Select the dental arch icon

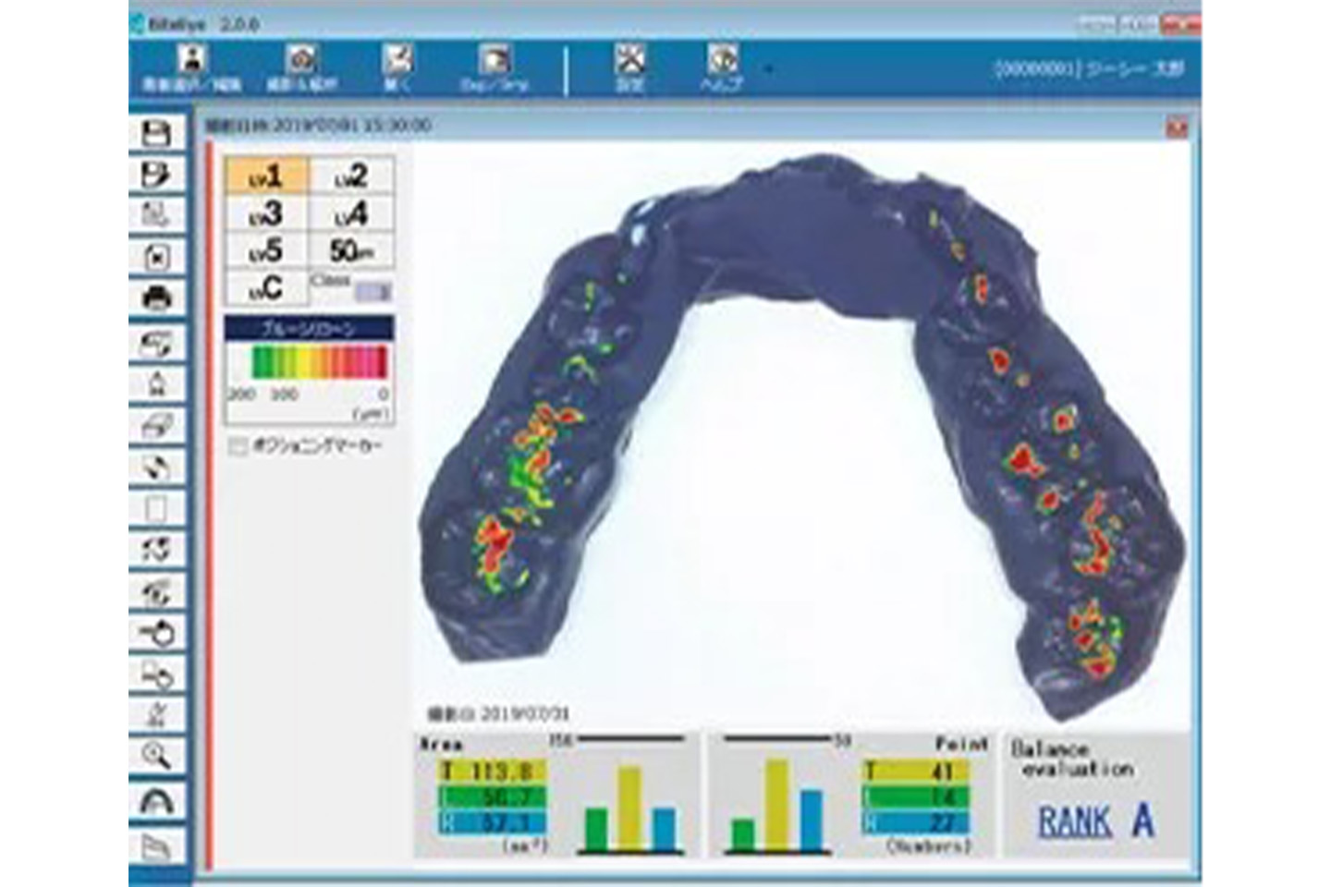click(x=157, y=800)
